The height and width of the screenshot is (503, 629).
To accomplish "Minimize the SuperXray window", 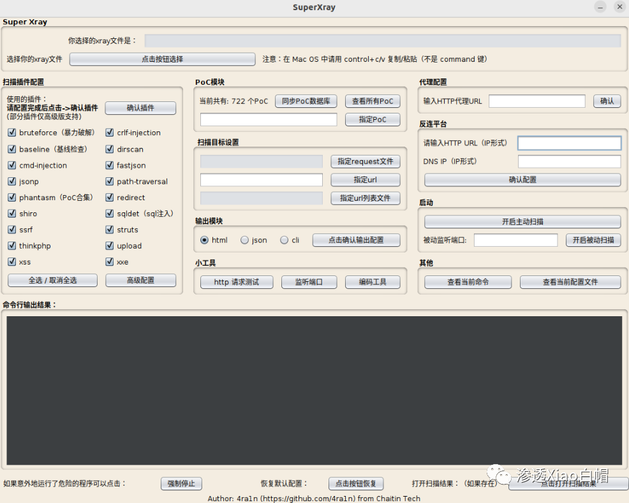I will click(x=600, y=7).
